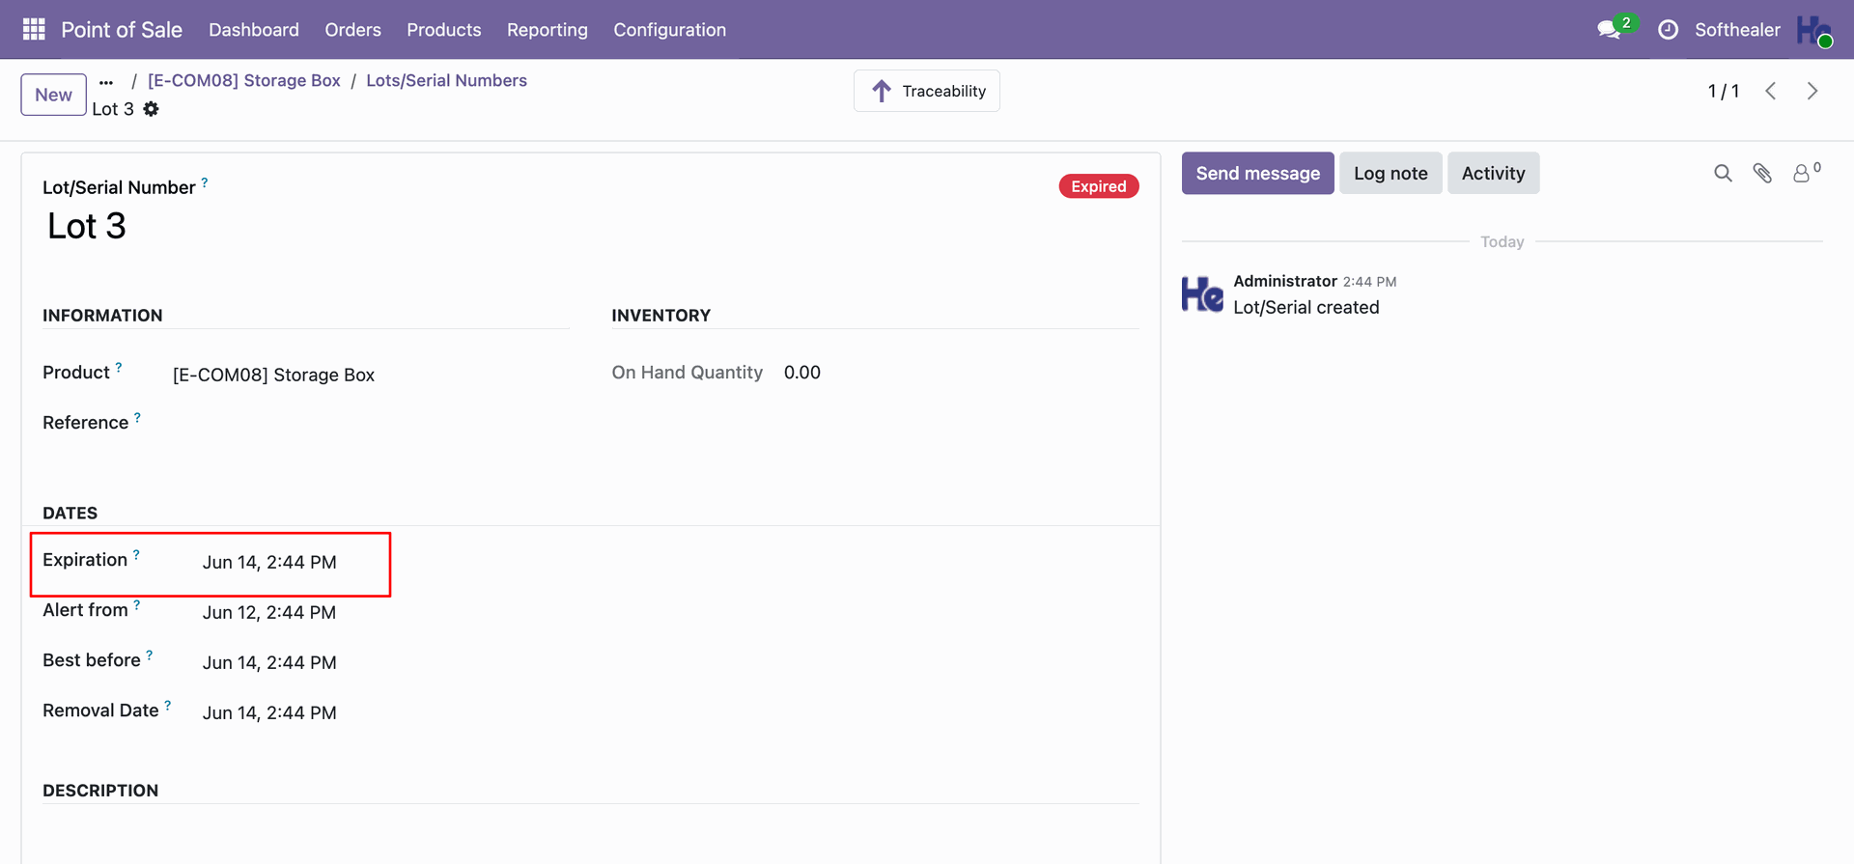Screen dimensions: 1854x864
Task: Click the Log note button
Action: (x=1390, y=173)
